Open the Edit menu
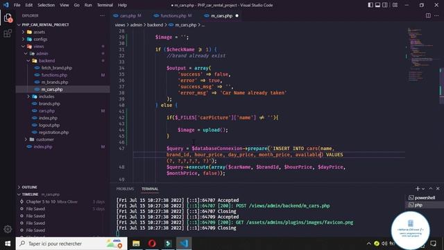 [x=29, y=5]
